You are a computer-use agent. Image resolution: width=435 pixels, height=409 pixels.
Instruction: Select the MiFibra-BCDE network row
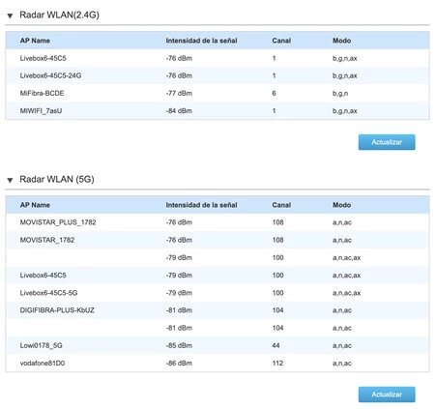217,93
